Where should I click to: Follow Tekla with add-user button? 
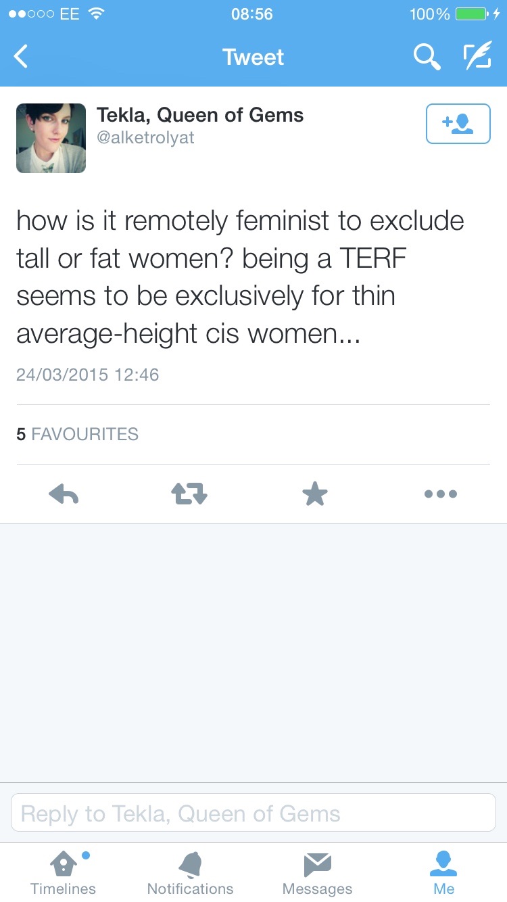[x=458, y=124]
